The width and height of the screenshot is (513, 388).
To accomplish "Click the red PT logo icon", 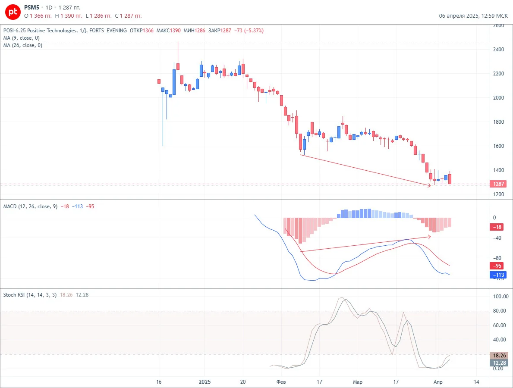I will [13, 12].
